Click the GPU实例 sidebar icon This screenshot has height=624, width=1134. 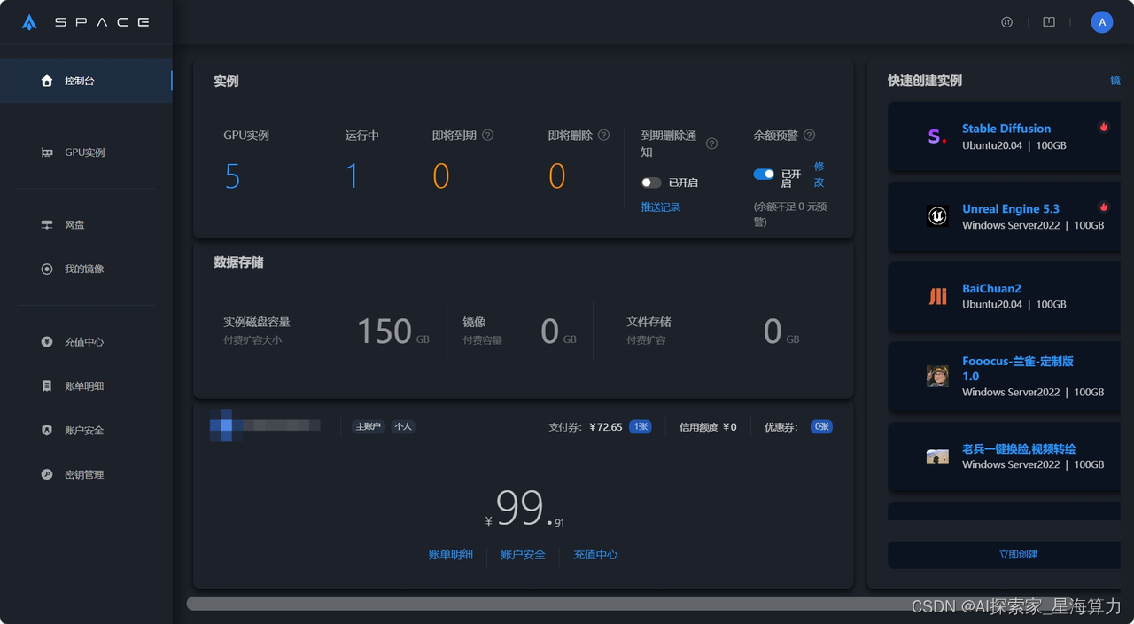pos(47,152)
